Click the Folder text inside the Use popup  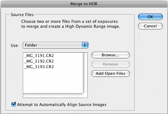point(31,45)
